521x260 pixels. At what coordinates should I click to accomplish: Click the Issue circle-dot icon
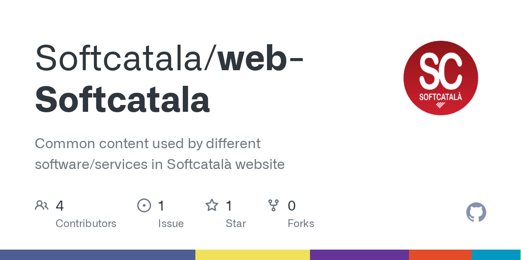(x=144, y=205)
